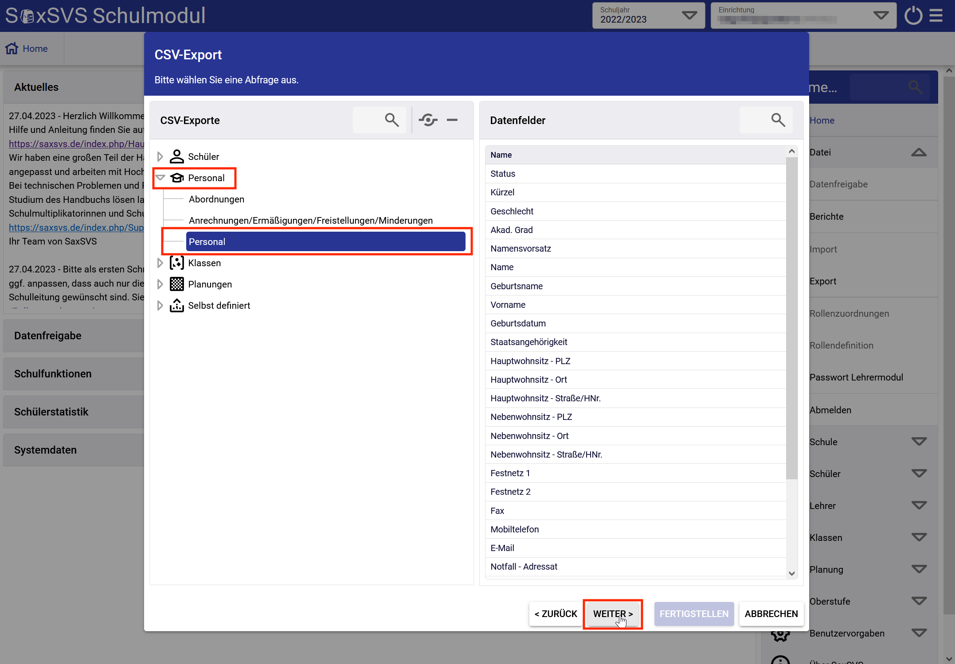Viewport: 955px width, 664px height.
Task: Click the Personal graduation cap icon in tree
Action: pyautogui.click(x=176, y=178)
